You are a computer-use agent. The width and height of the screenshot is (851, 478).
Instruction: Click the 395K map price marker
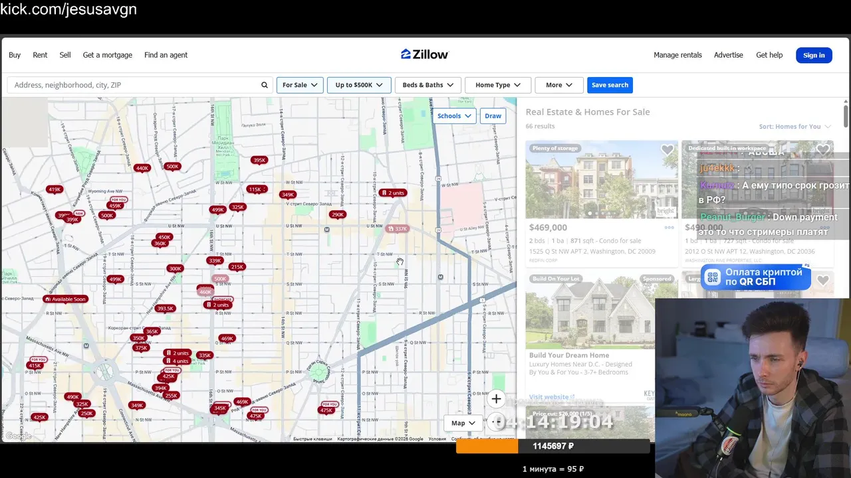259,160
